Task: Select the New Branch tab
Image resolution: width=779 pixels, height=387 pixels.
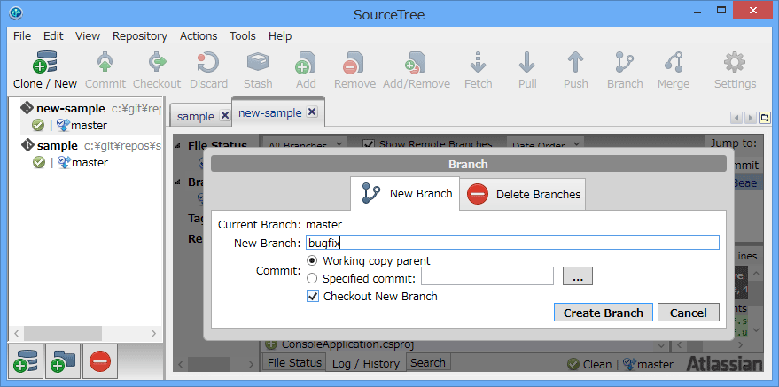Action: pos(405,193)
